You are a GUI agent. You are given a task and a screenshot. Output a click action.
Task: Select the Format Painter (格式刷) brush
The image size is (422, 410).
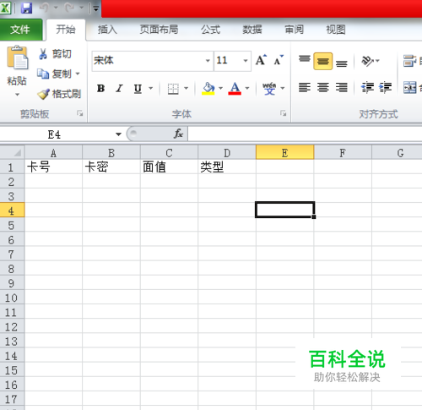click(x=60, y=94)
